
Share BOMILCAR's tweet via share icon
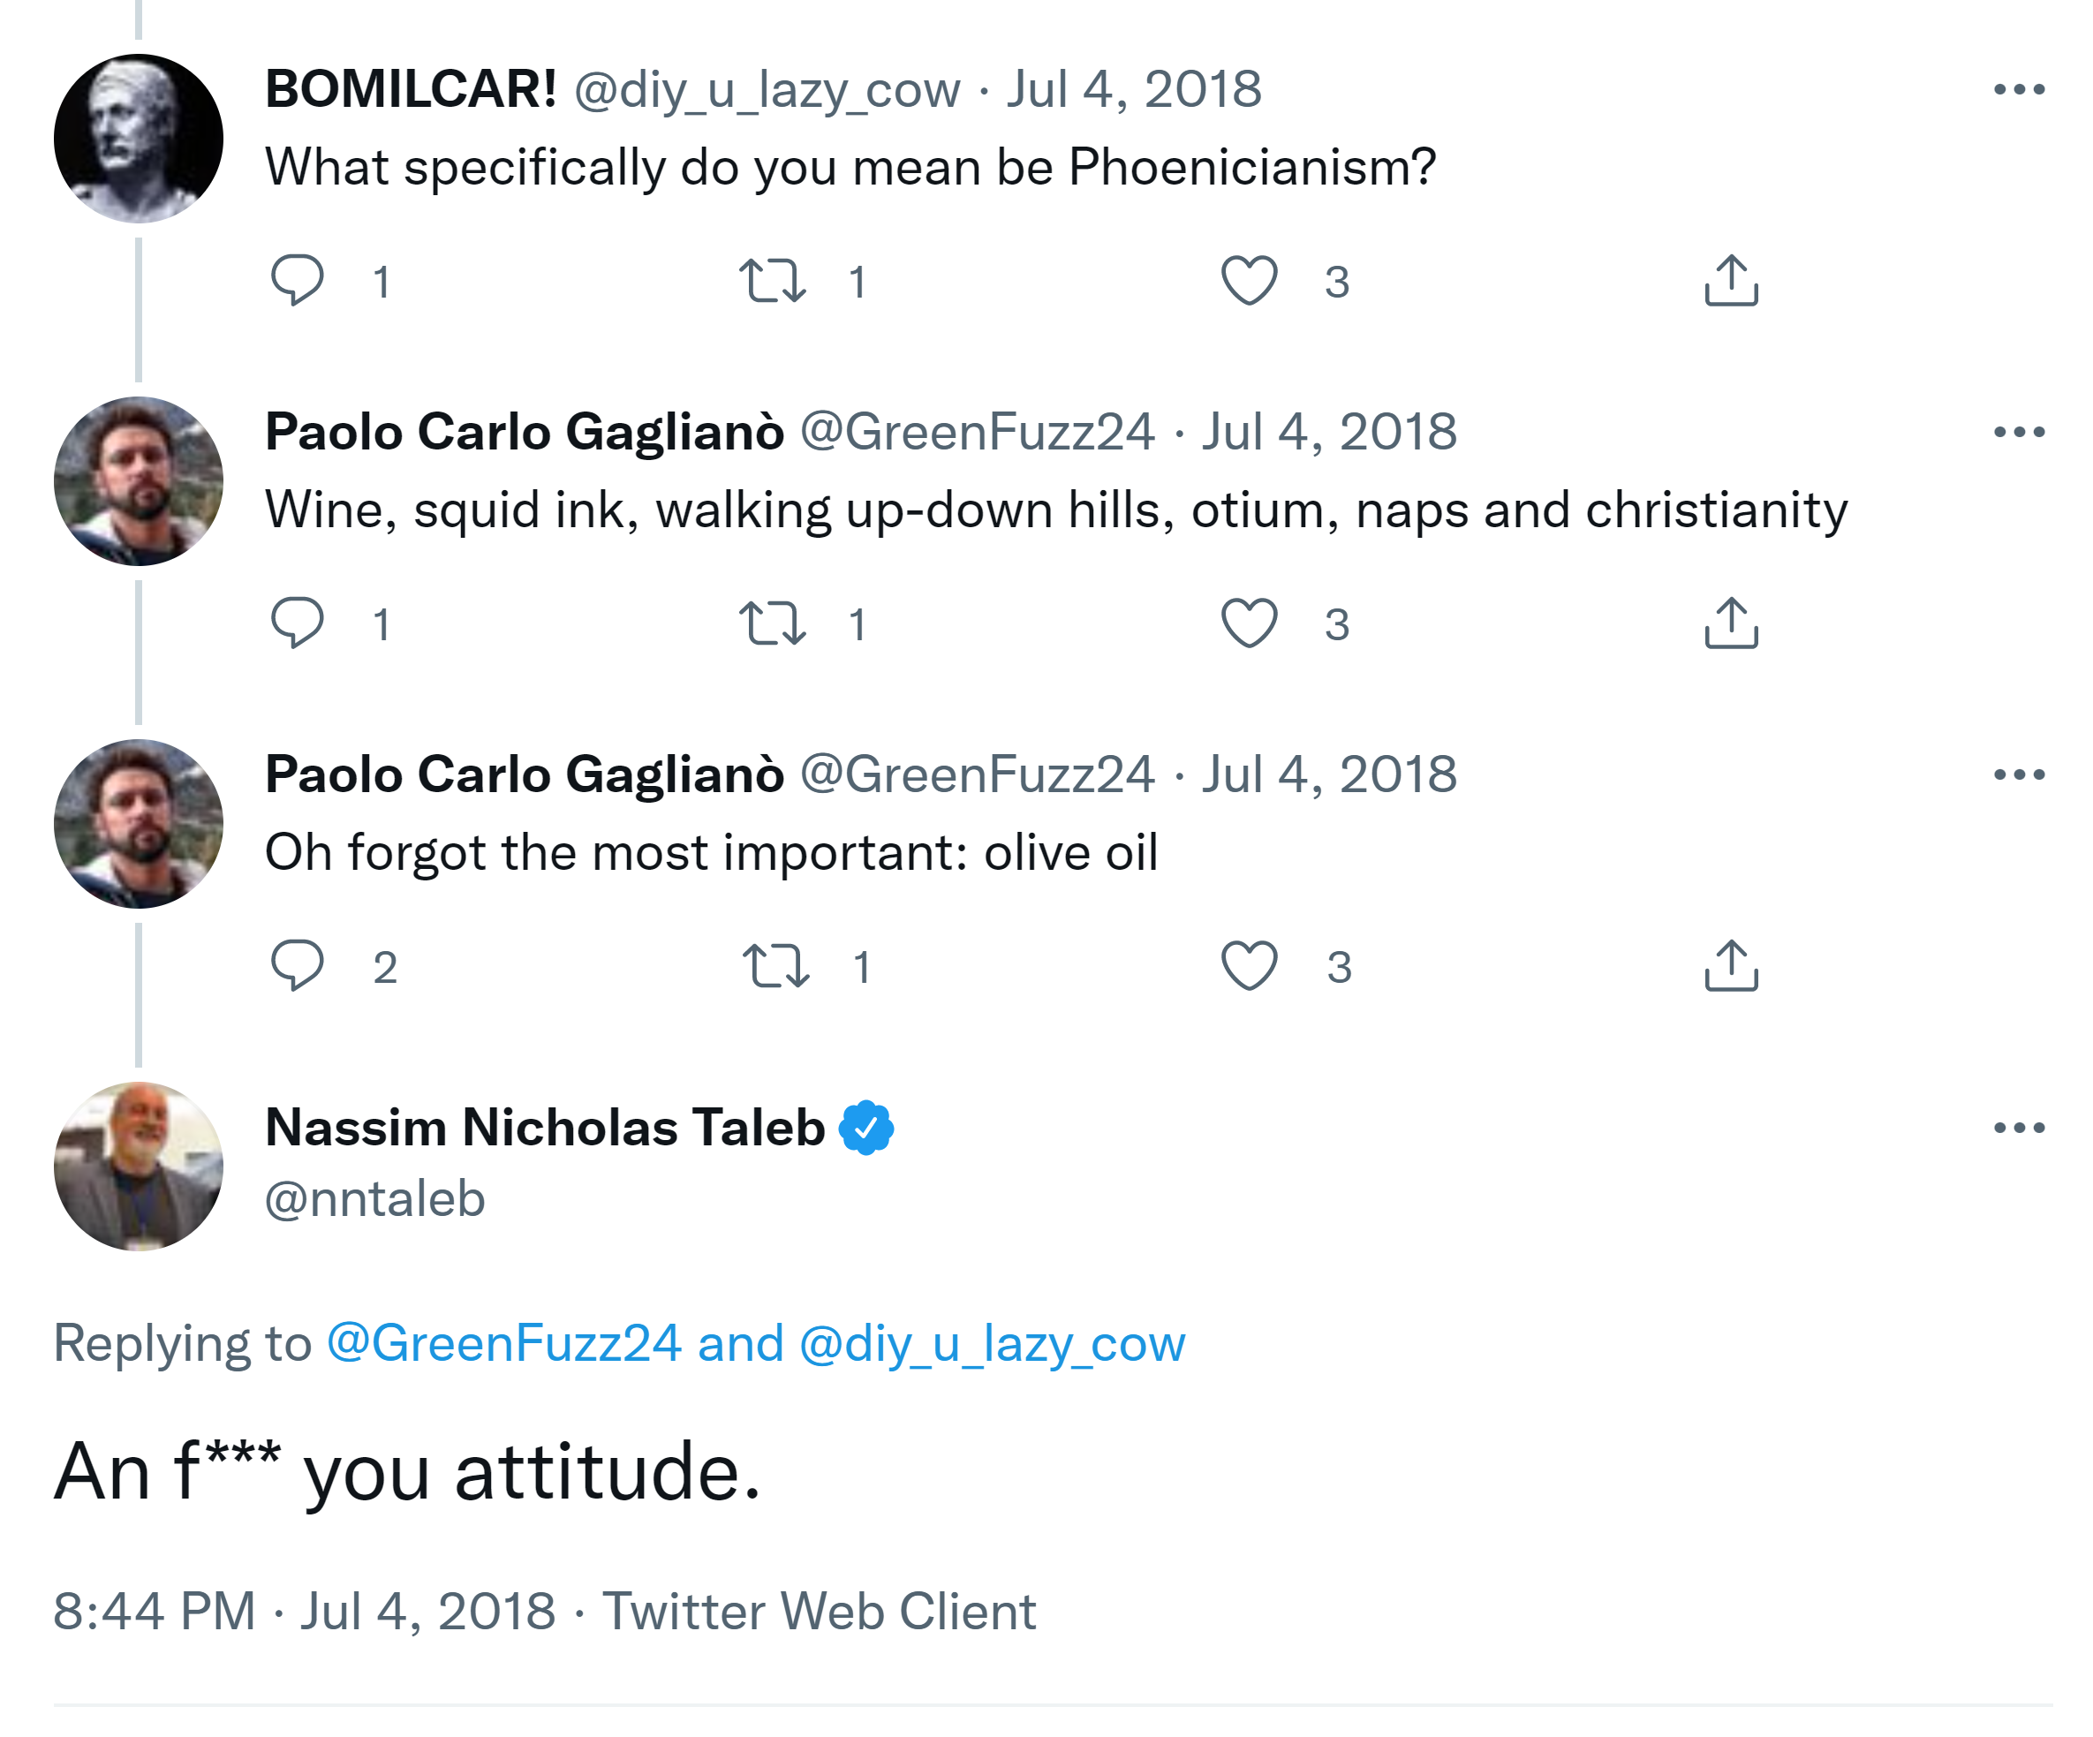1731,280
